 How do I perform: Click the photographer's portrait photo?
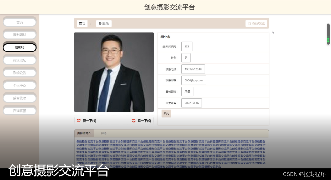click(114, 72)
